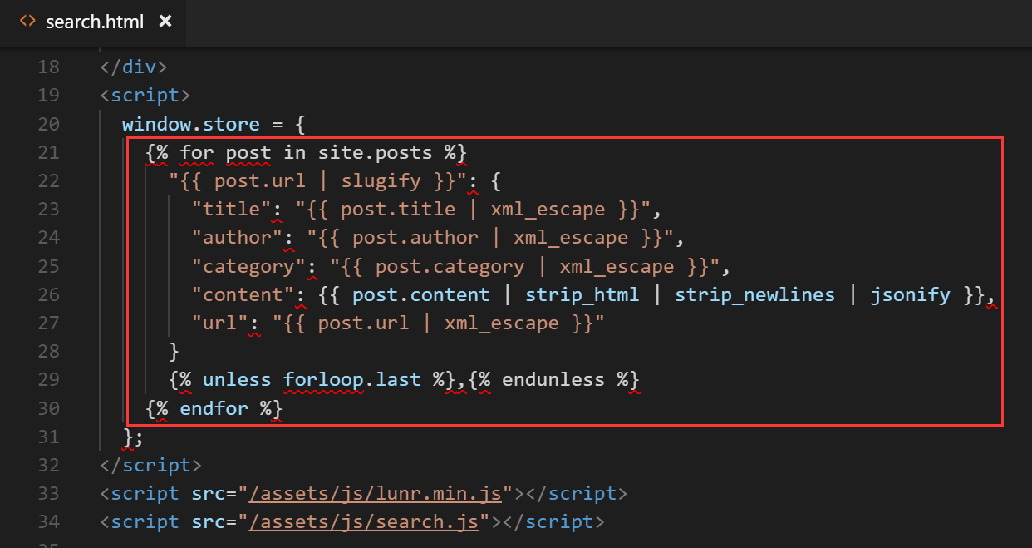Viewport: 1032px width, 548px height.
Task: Click line number 30 in the gutter
Action: [x=48, y=409]
